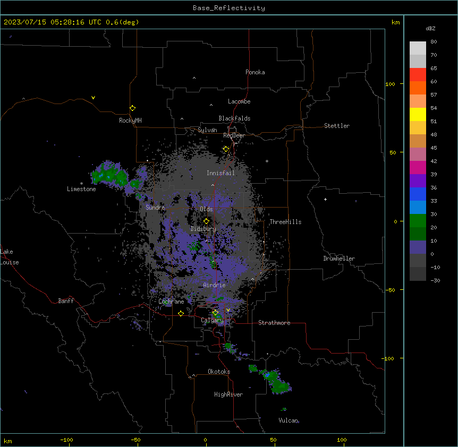Click the dBZ legend heading
458x447 pixels.
430,28
